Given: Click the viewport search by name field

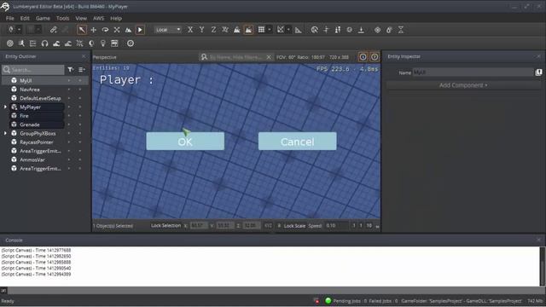Looking at the screenshot, I should tap(235, 57).
